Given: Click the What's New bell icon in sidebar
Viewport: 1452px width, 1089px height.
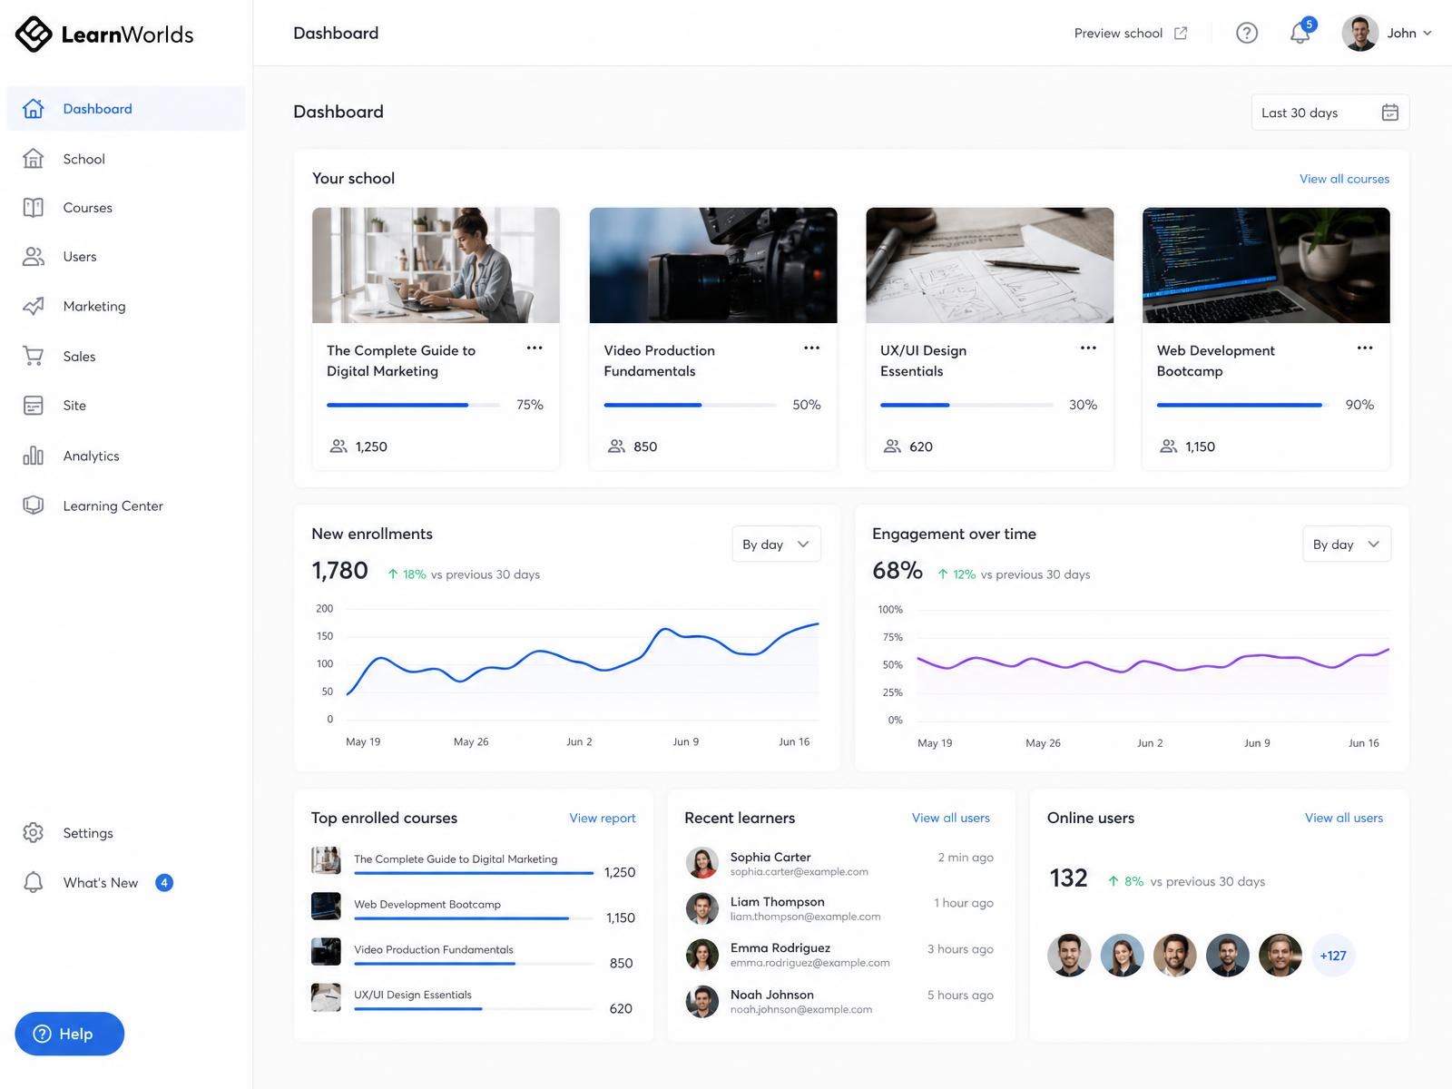Looking at the screenshot, I should coord(34,882).
